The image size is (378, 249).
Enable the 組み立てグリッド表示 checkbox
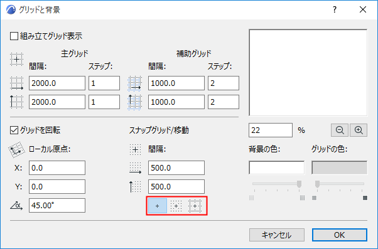(14, 36)
